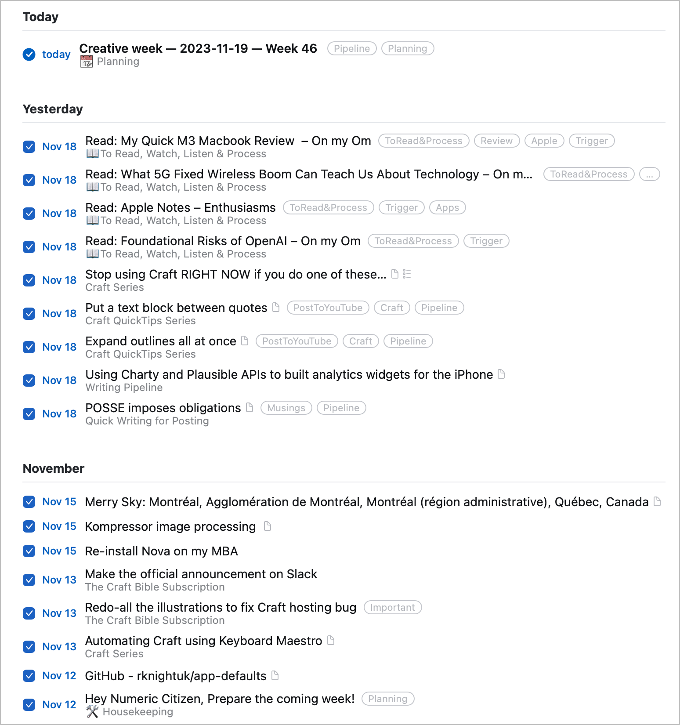Toggle checkbox for Make the official announcement on Slack
Image resolution: width=680 pixels, height=725 pixels.
click(29, 580)
